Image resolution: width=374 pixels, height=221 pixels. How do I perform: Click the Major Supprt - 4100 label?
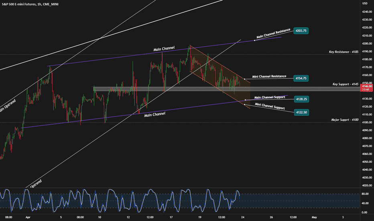click(x=345, y=120)
